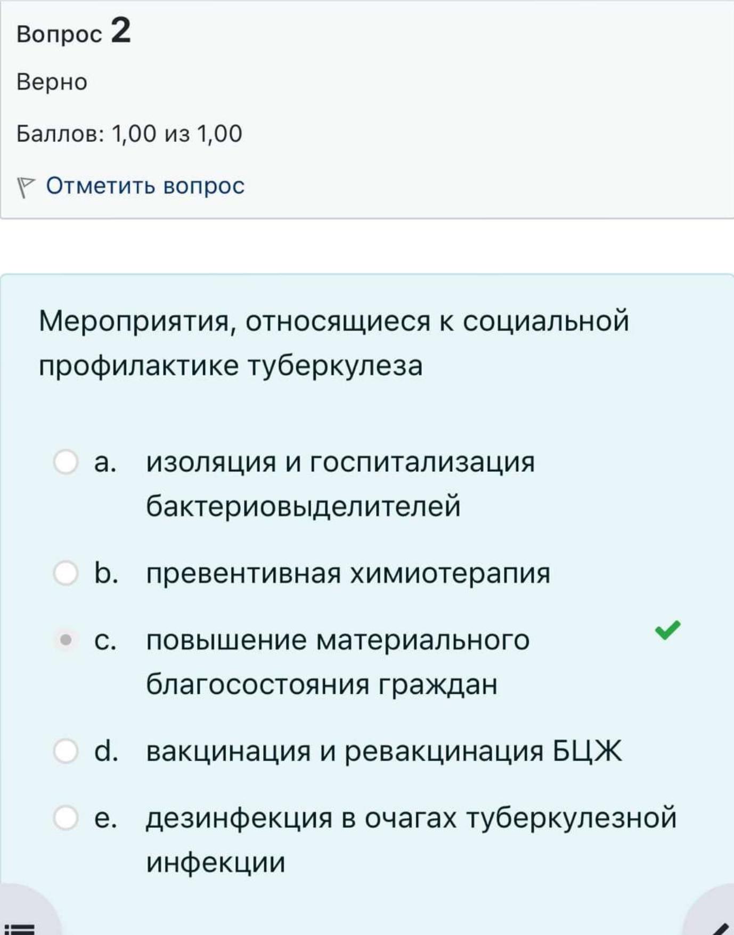
Task: Select radio option a изоляция и госпитализация
Action: point(66,462)
